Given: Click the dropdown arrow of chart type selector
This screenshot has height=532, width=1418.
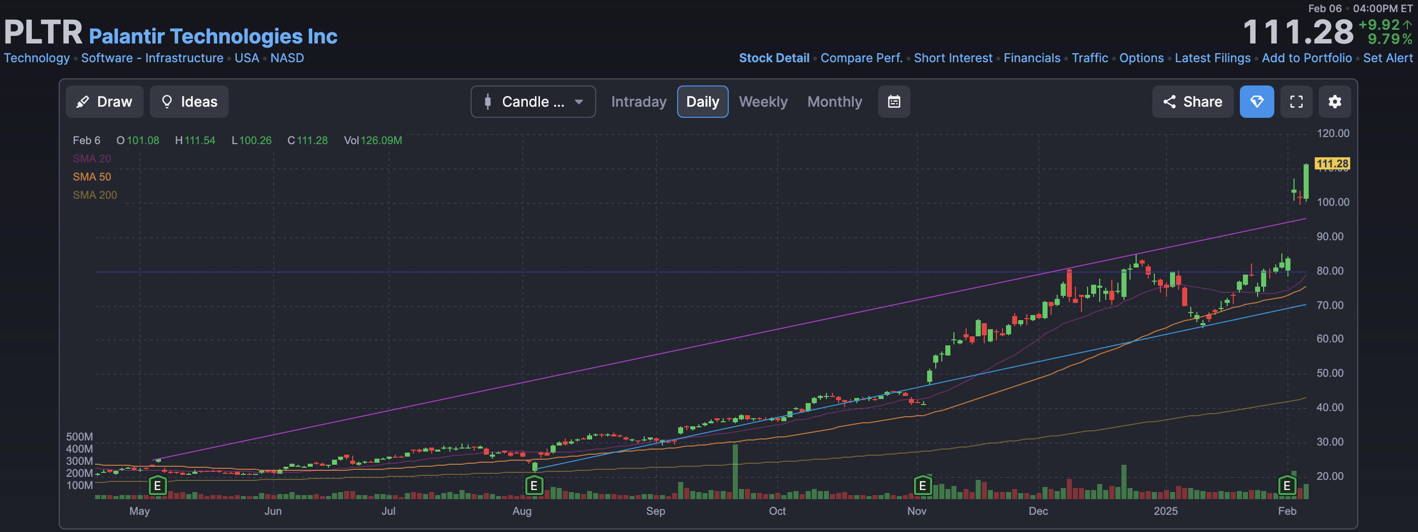Looking at the screenshot, I should (x=578, y=102).
